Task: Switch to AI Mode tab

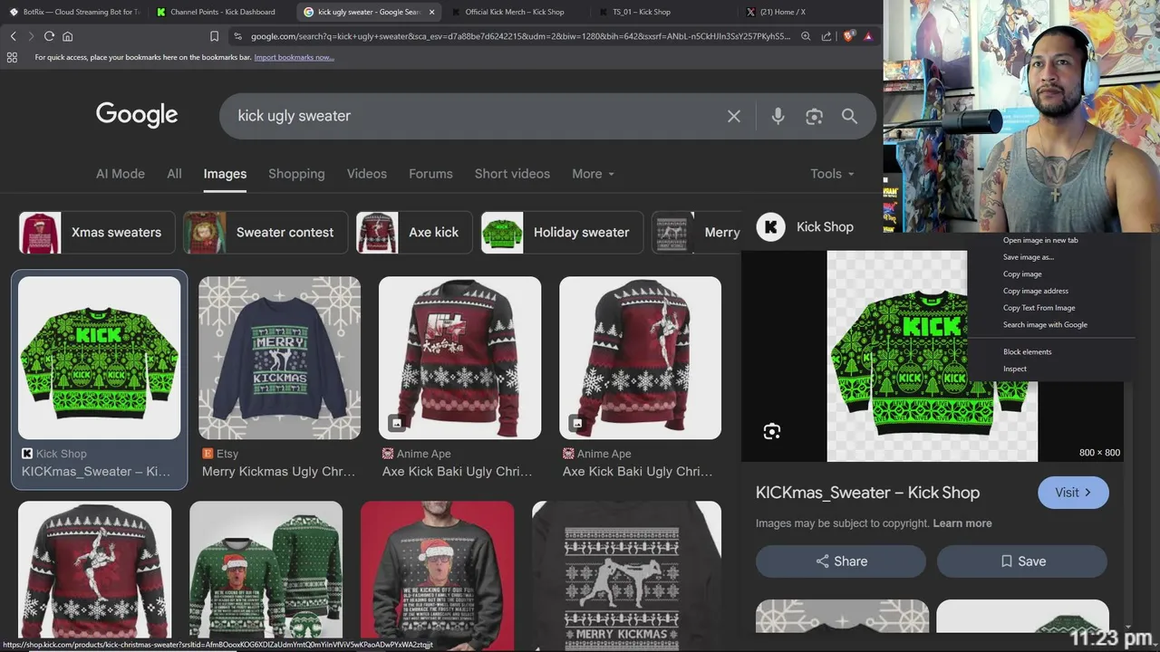Action: coord(121,174)
